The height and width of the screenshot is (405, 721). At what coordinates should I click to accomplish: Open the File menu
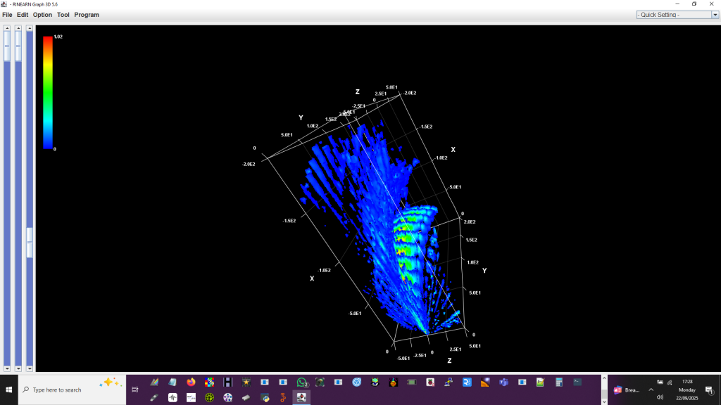point(7,15)
